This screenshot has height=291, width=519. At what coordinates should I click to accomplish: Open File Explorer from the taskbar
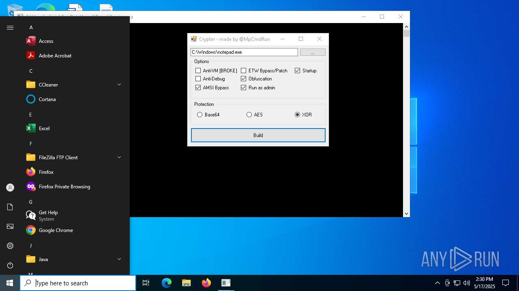(187, 283)
